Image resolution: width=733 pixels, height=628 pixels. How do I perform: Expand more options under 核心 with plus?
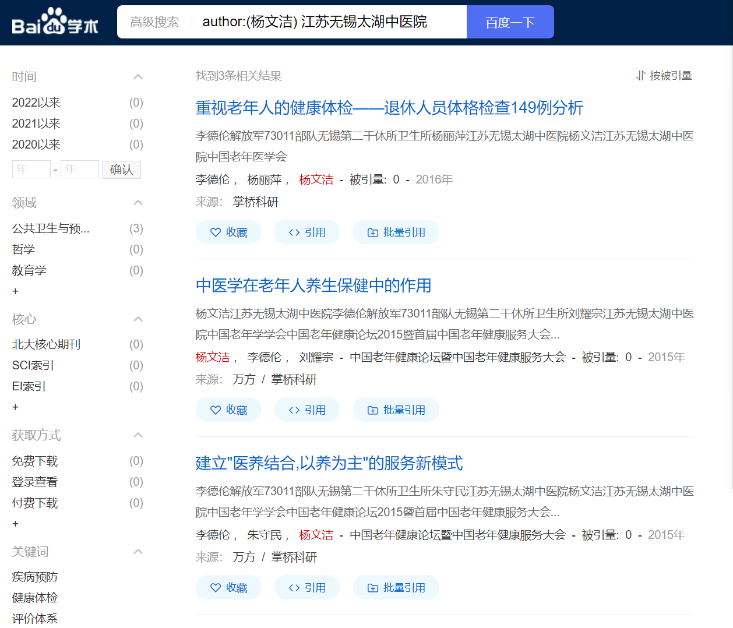click(15, 407)
